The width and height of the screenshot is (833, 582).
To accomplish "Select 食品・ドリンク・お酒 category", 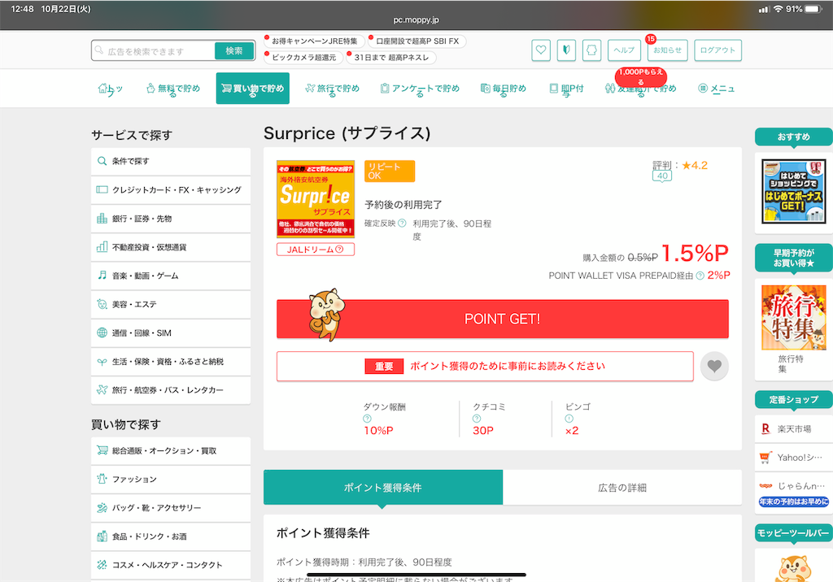I will [171, 536].
